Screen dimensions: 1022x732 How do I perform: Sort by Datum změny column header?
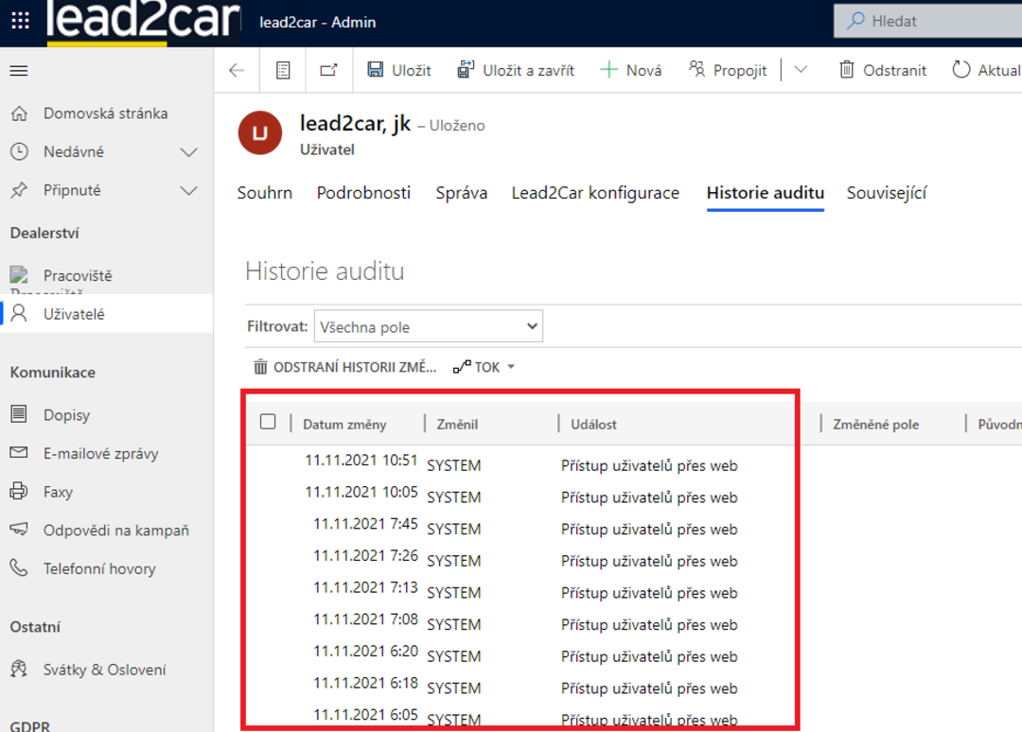point(344,425)
